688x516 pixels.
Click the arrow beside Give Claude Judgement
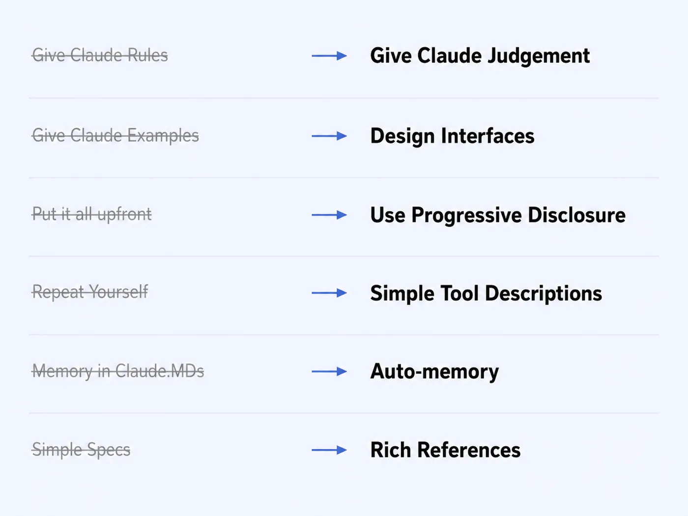click(x=329, y=56)
